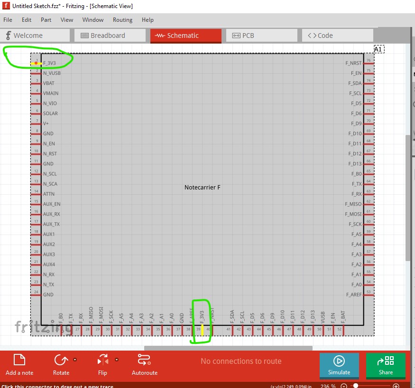Click the N_VUSB pin connector
415x388 pixels.
coord(36,73)
